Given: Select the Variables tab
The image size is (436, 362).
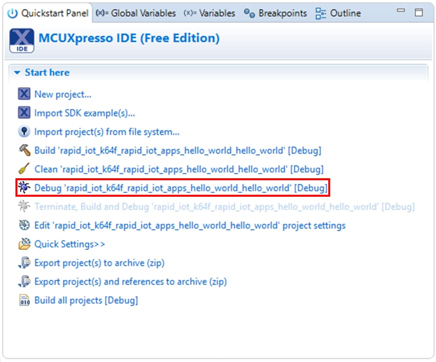Looking at the screenshot, I should 210,13.
